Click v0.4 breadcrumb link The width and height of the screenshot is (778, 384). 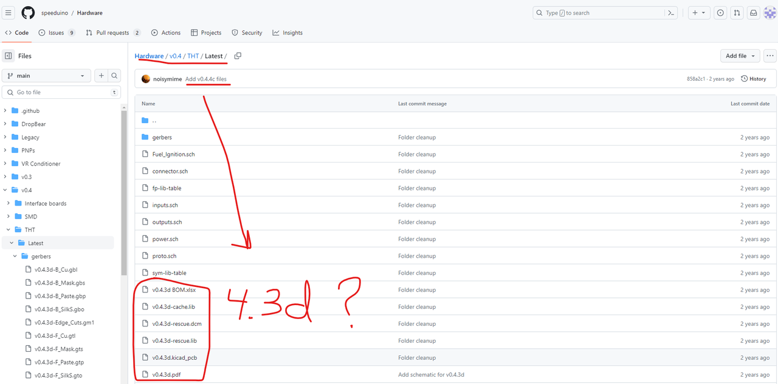point(176,56)
